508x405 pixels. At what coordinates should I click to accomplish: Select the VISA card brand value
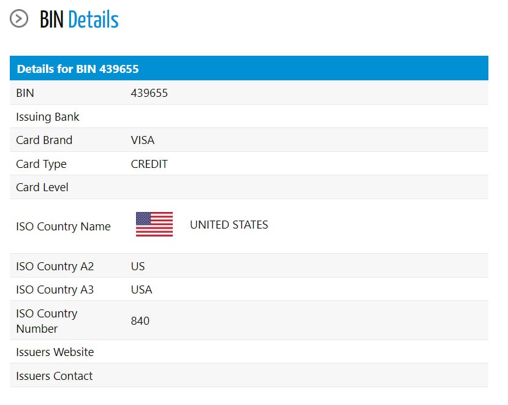point(143,140)
